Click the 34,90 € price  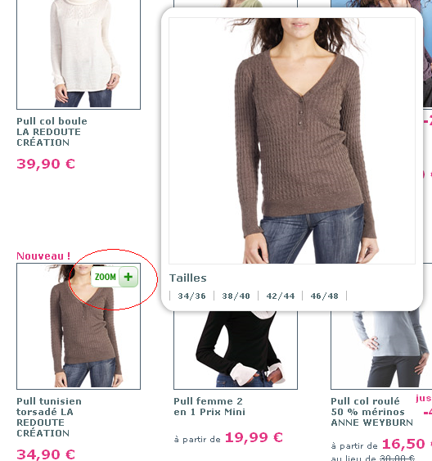(x=46, y=454)
